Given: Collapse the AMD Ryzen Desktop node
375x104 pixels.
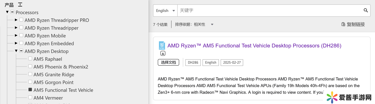Looking at the screenshot, I should click(x=16, y=51).
